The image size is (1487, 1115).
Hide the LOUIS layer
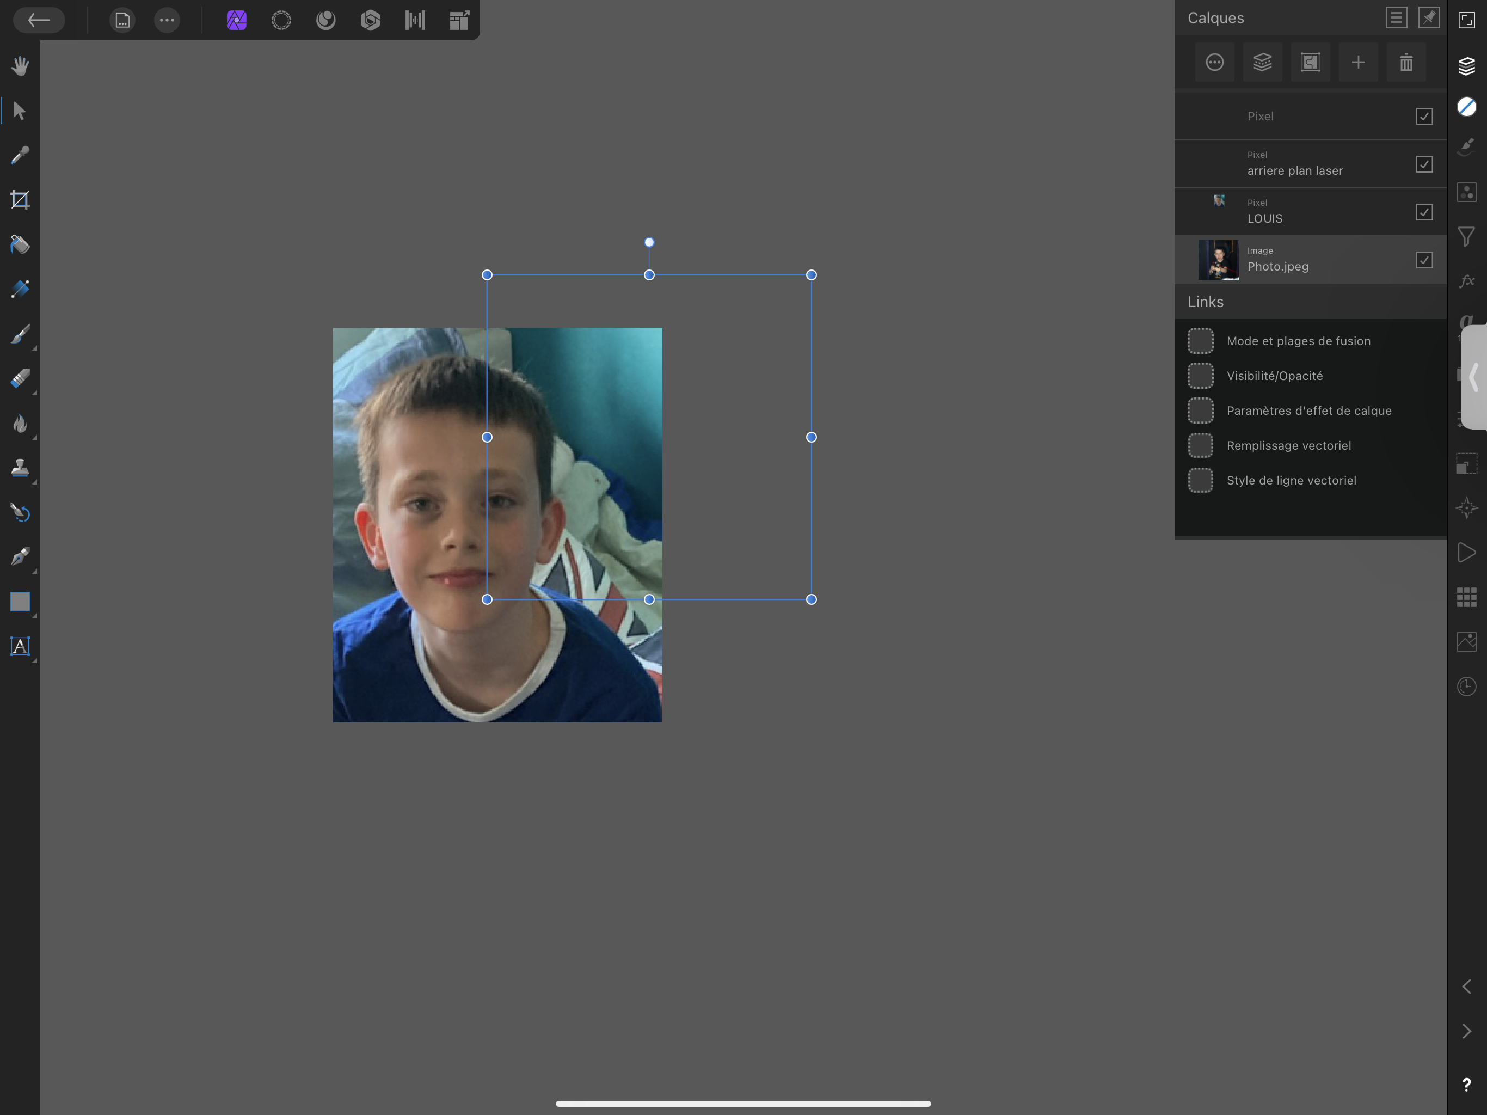(x=1424, y=212)
